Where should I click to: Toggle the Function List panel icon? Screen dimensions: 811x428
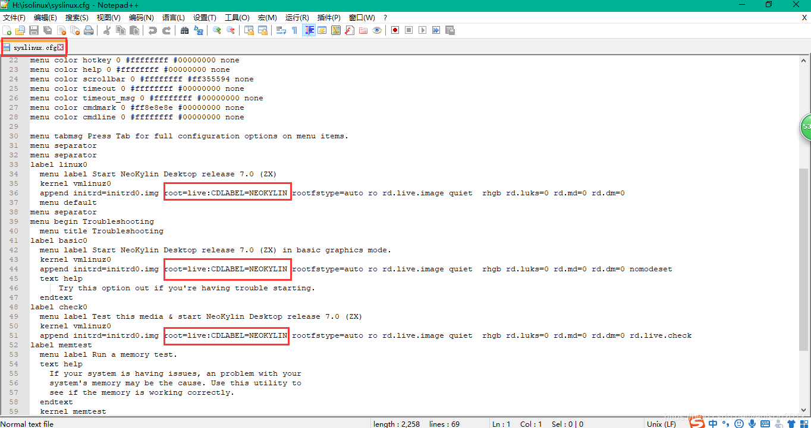click(350, 30)
